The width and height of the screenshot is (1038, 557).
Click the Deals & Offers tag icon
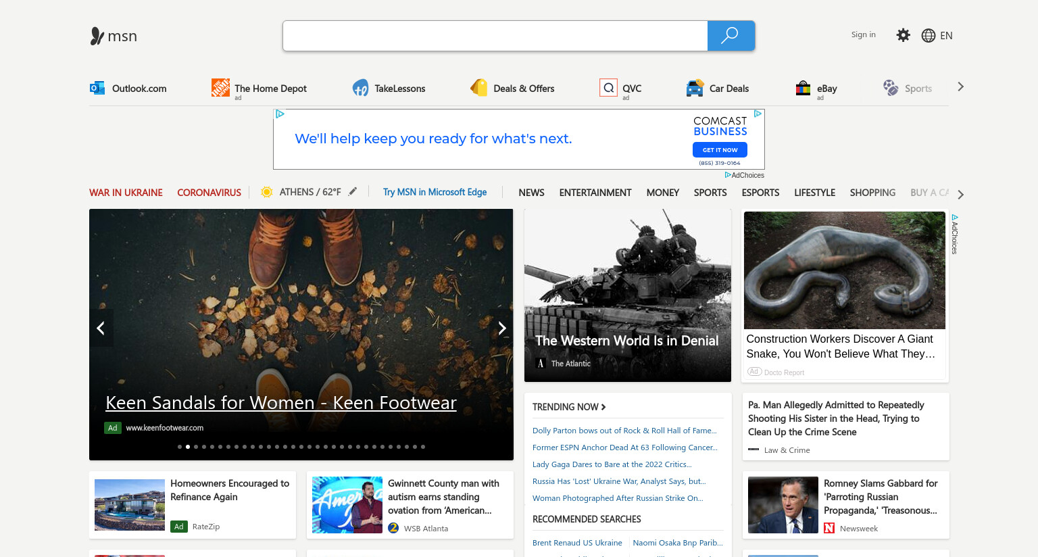(479, 88)
